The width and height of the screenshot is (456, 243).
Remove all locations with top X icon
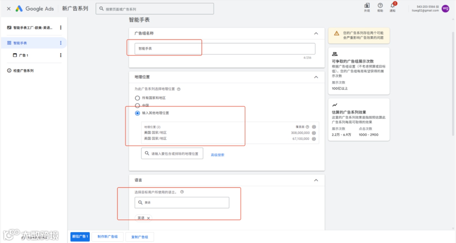314,127
